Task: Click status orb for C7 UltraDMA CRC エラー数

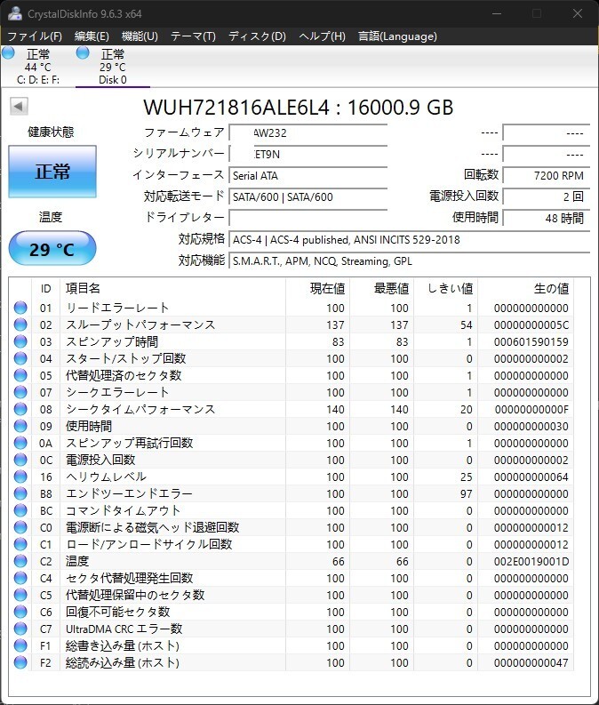Action: 20,629
